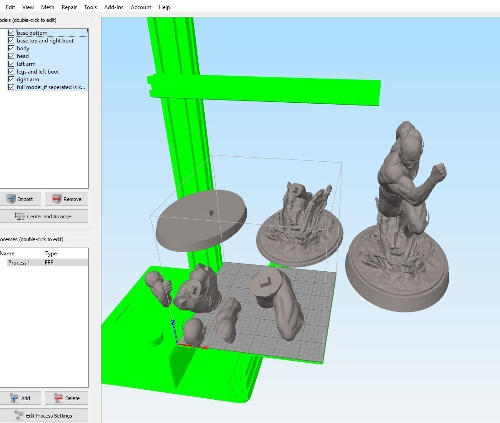Click Edit Process Settings button
The image size is (500, 423).
[44, 415]
